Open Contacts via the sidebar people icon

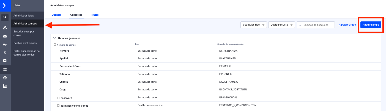(x=5, y=28)
